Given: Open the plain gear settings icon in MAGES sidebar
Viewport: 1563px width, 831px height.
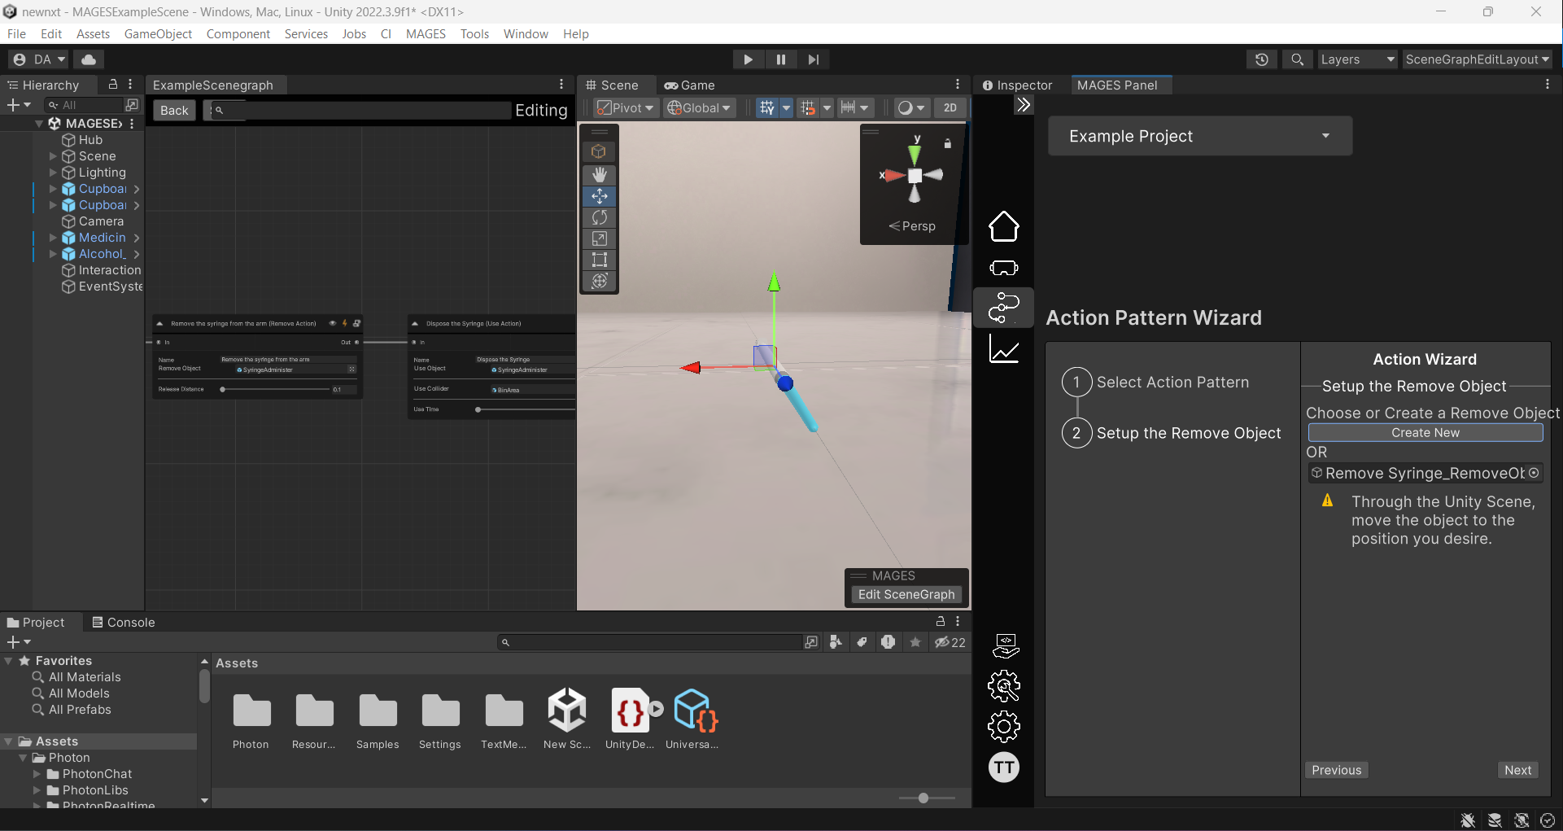Looking at the screenshot, I should [x=1003, y=727].
